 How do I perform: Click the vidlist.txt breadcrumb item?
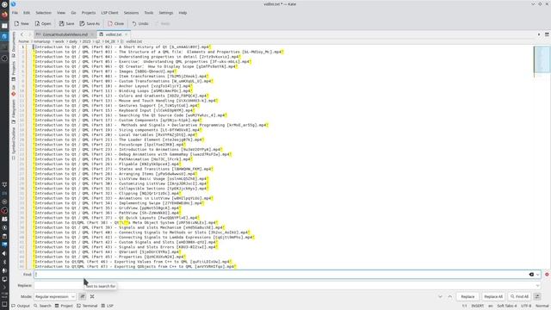[x=134, y=41]
